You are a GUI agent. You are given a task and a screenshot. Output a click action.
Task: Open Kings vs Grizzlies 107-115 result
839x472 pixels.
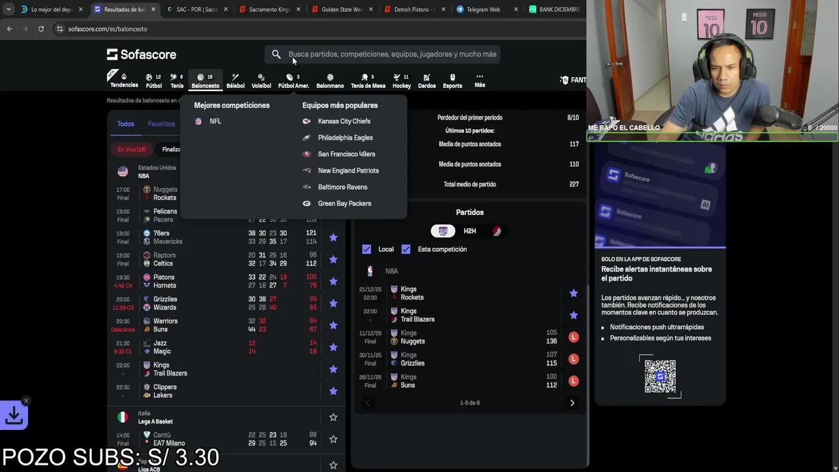click(x=469, y=359)
